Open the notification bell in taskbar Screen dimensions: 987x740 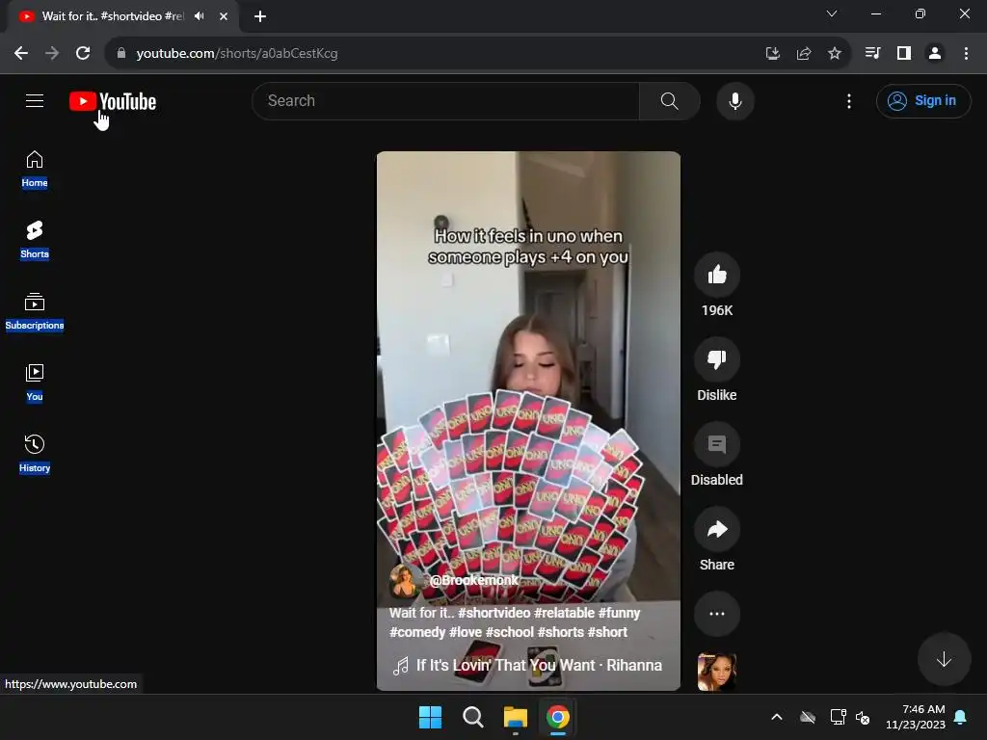961,717
